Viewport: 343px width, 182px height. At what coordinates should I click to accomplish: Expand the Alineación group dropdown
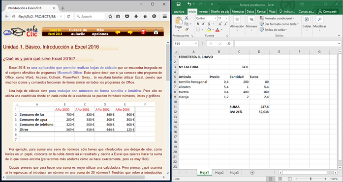pyautogui.click(x=237, y=30)
